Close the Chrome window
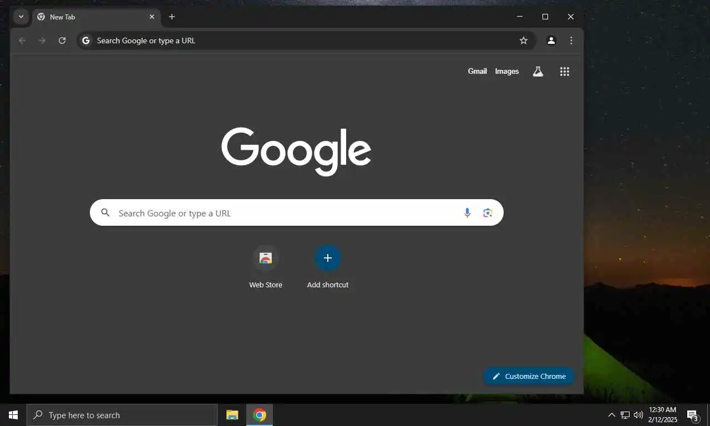710x426 pixels. click(x=571, y=17)
